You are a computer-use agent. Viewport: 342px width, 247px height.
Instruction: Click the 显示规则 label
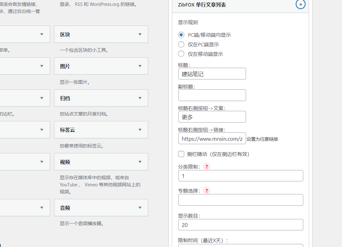click(188, 22)
